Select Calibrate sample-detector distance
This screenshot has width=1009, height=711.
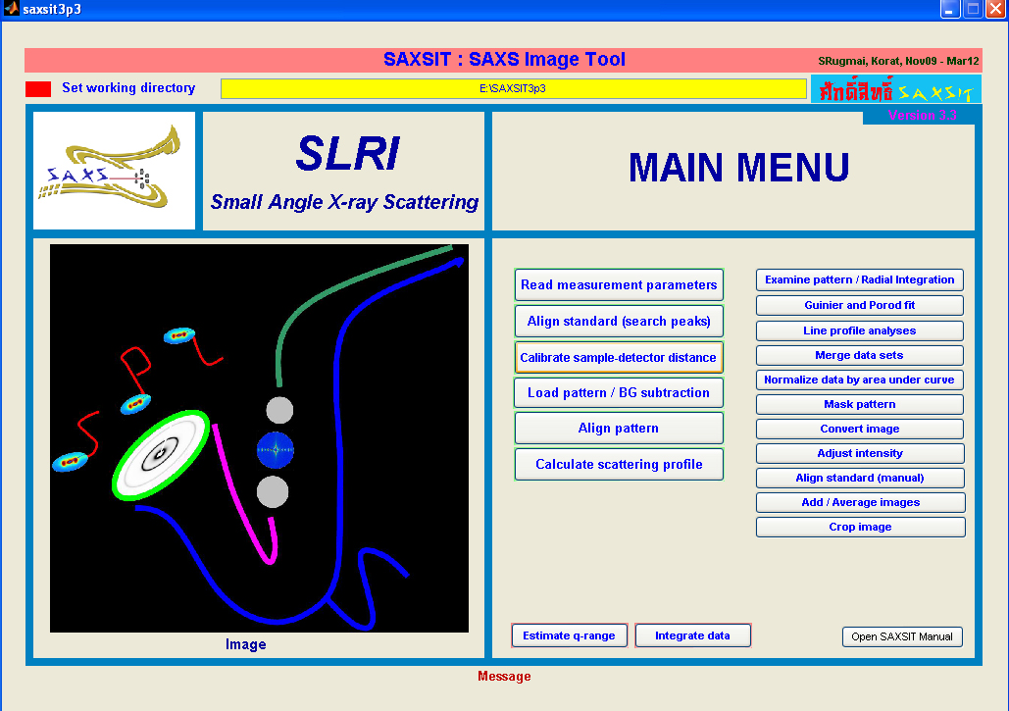tap(619, 357)
